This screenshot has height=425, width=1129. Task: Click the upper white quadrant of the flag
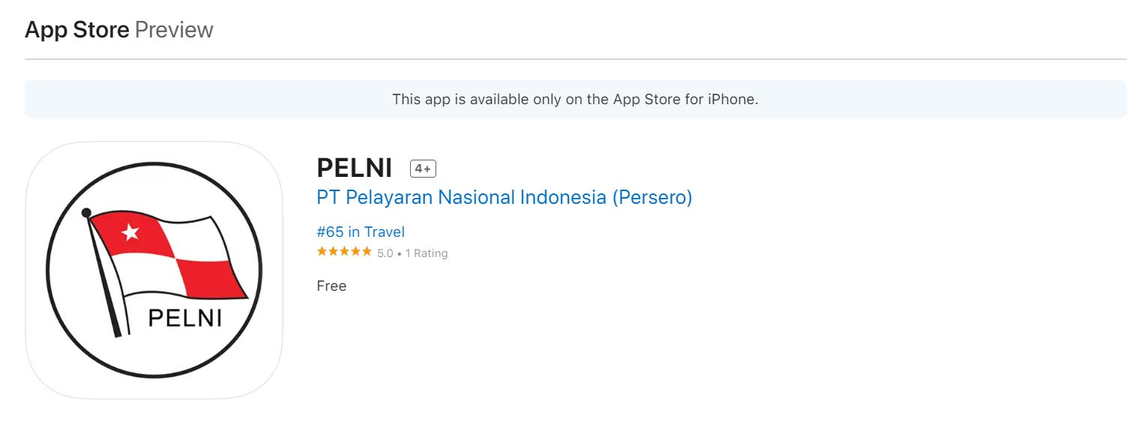pos(196,238)
